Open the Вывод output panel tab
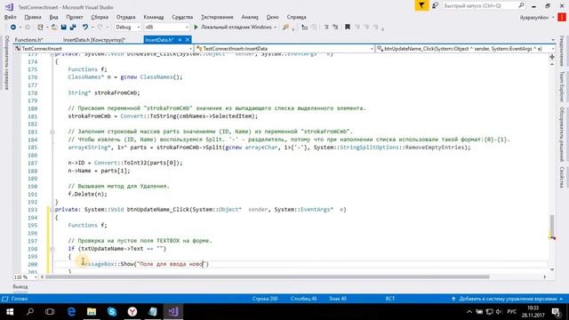Screen dimensions: 569x320 point(20,287)
